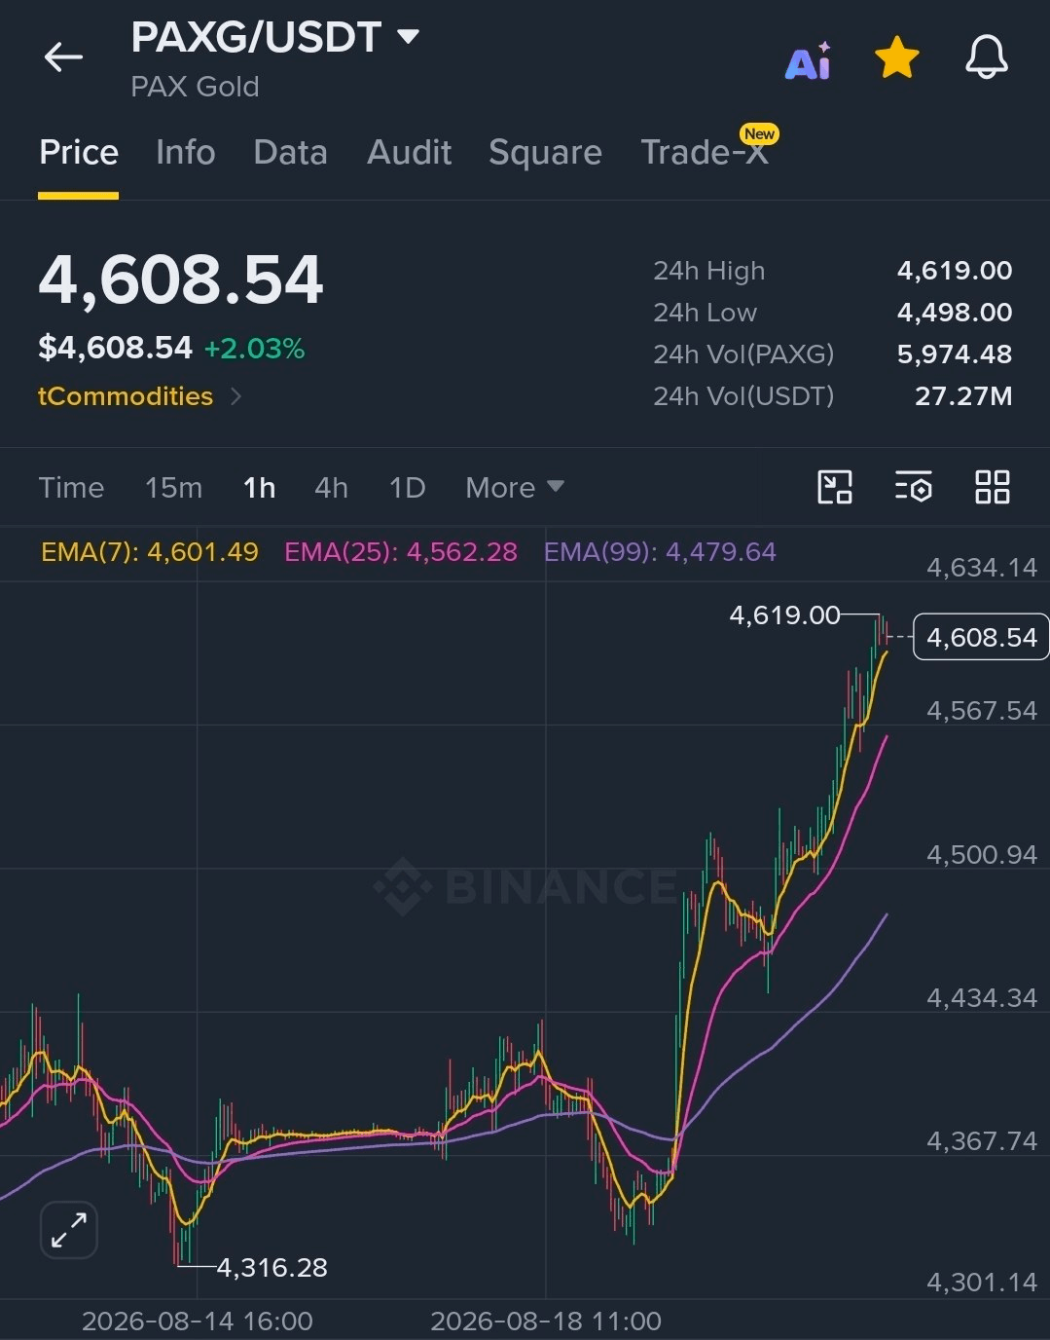Switch to the Square tab
This screenshot has height=1340, width=1050.
point(545,153)
